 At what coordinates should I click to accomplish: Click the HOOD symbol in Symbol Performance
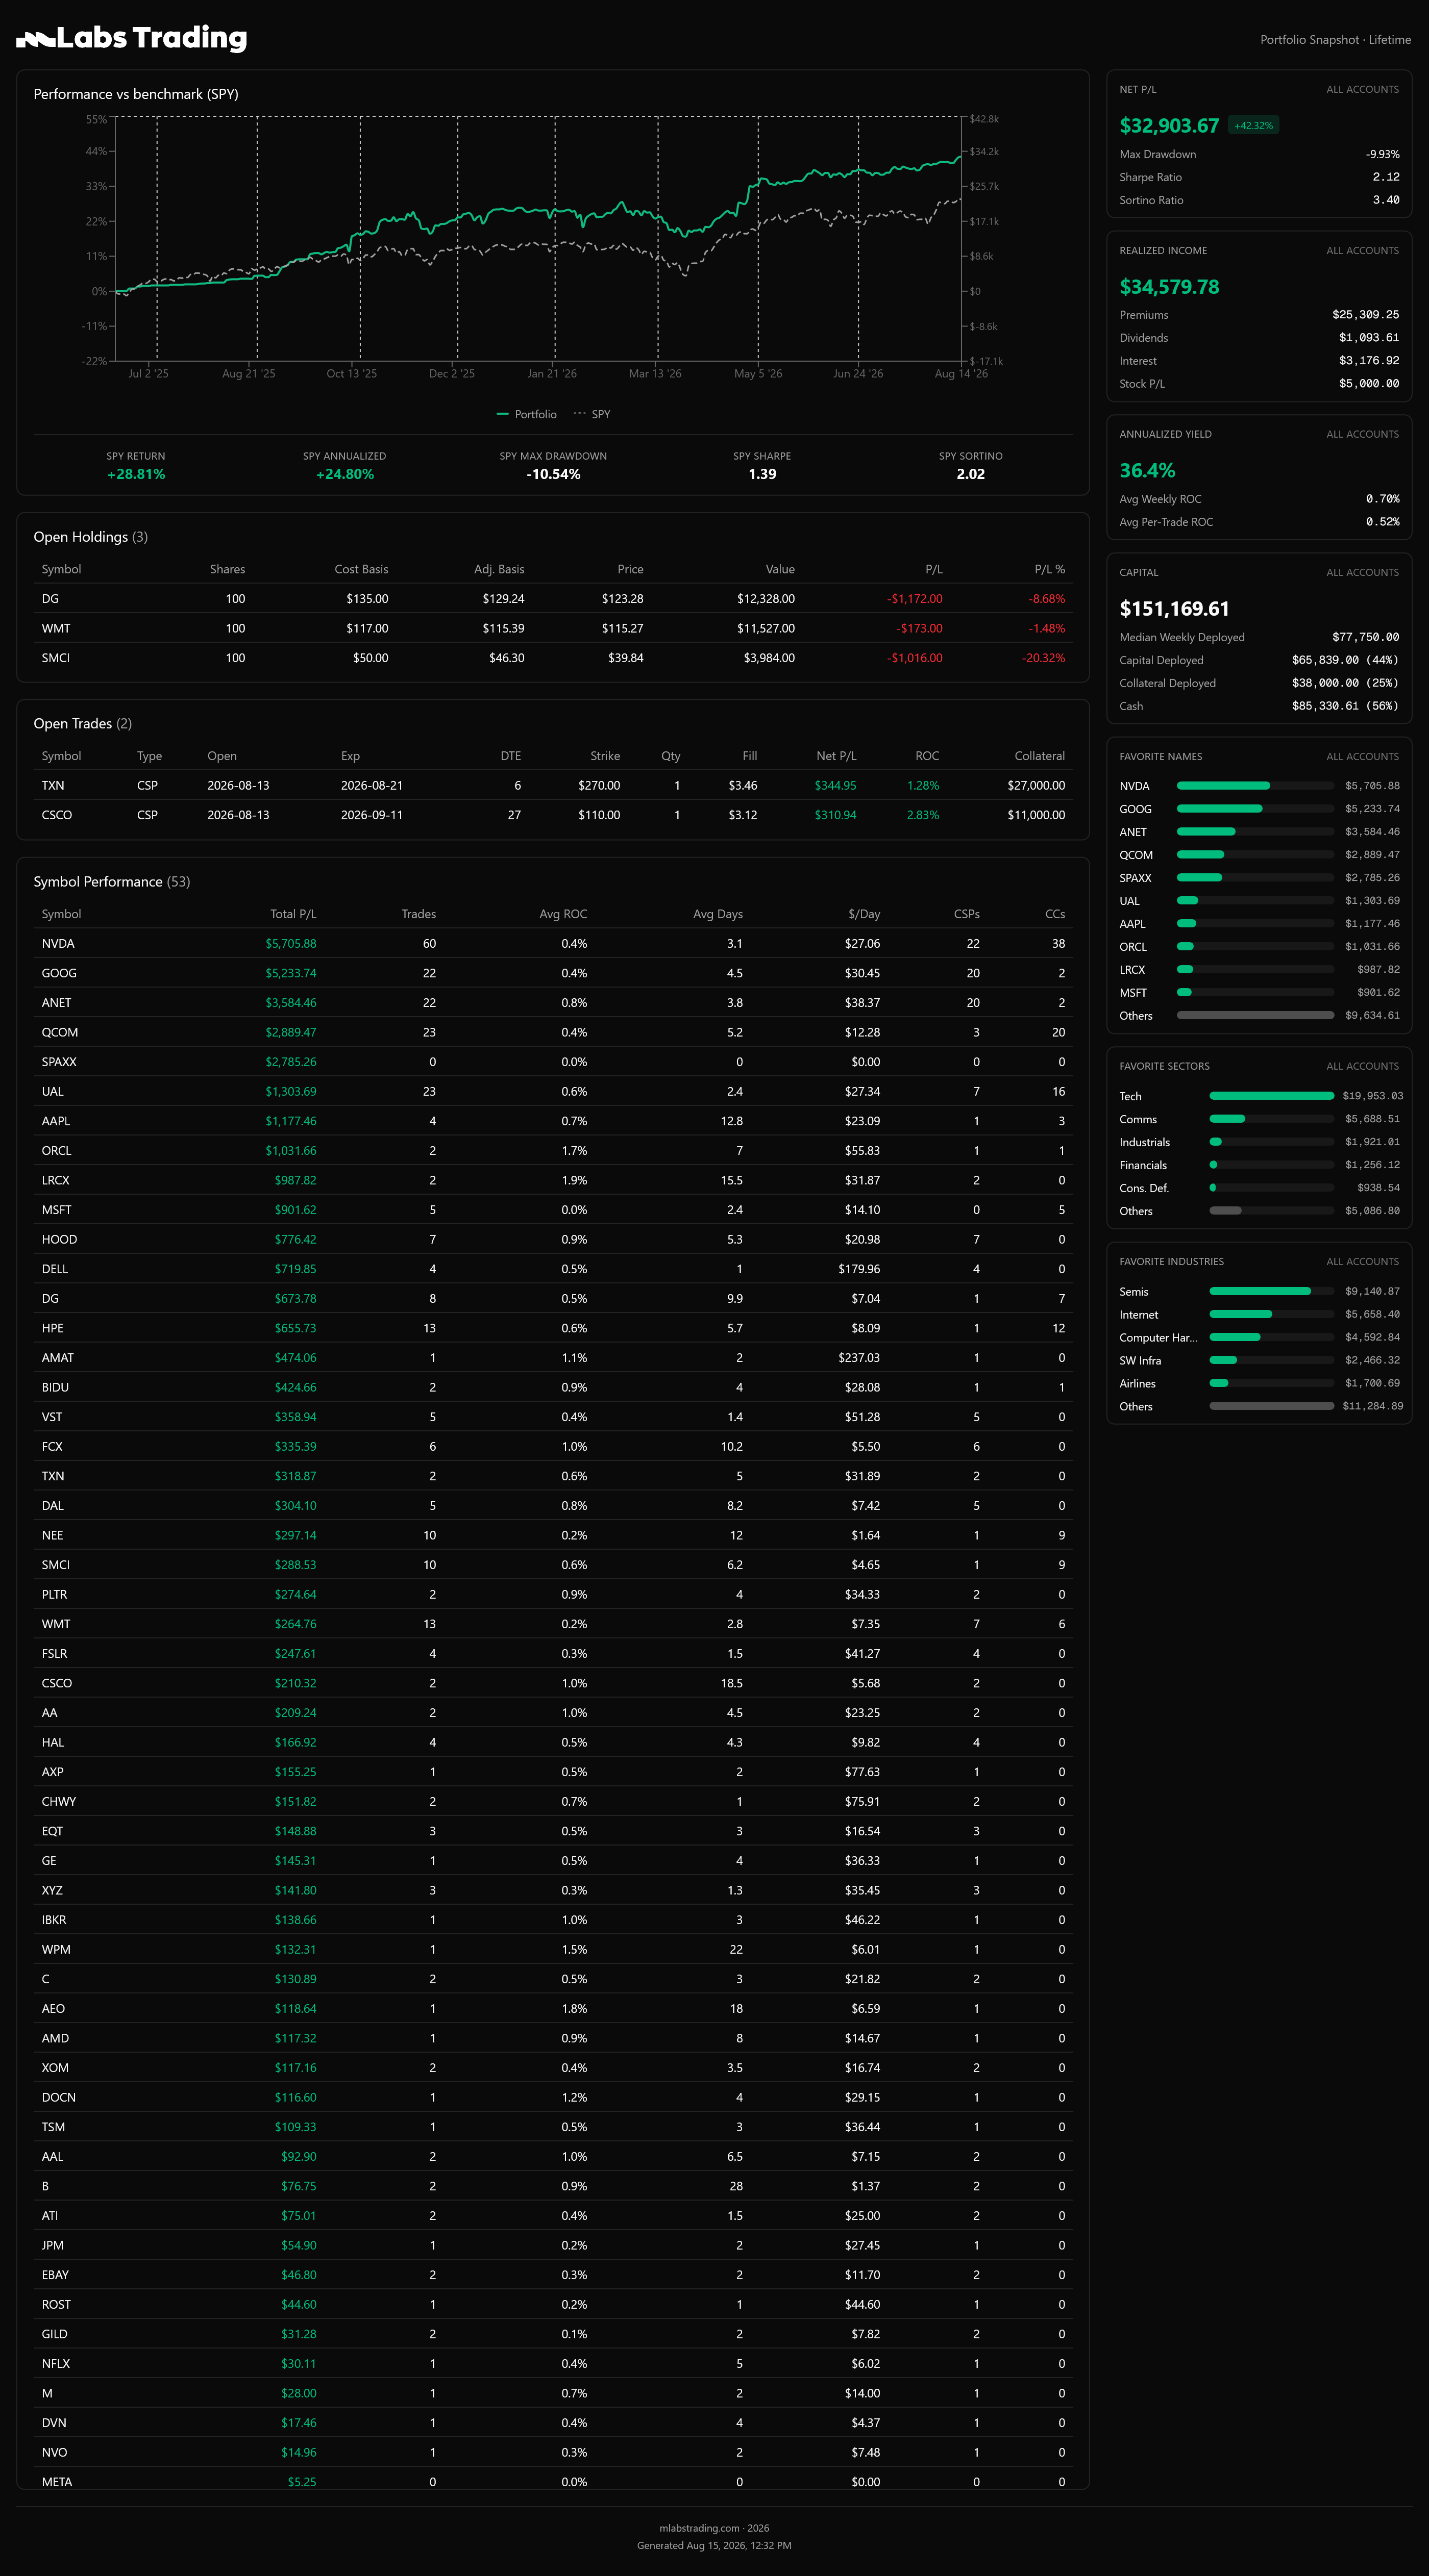click(59, 1240)
